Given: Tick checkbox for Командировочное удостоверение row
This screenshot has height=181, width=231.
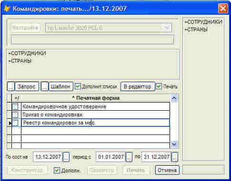Looking at the screenshot, I should click(15, 106).
